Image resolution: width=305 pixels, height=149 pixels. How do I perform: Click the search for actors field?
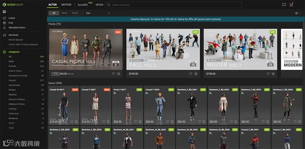(173, 5)
